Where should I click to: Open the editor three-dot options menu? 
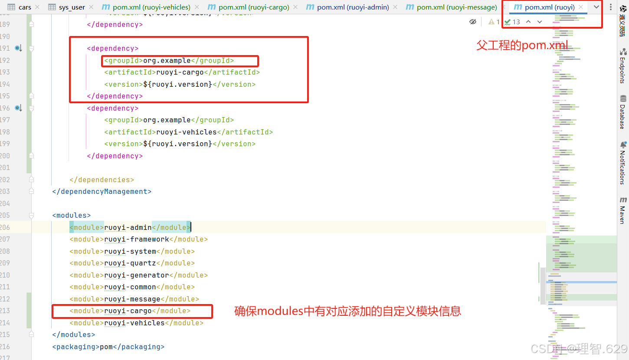click(x=611, y=7)
